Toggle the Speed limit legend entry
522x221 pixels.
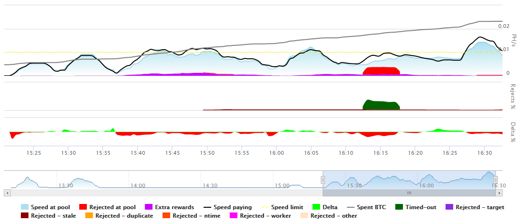click(282, 207)
